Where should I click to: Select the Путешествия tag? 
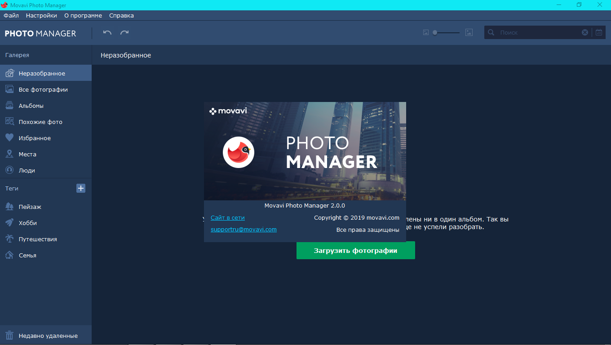(38, 239)
